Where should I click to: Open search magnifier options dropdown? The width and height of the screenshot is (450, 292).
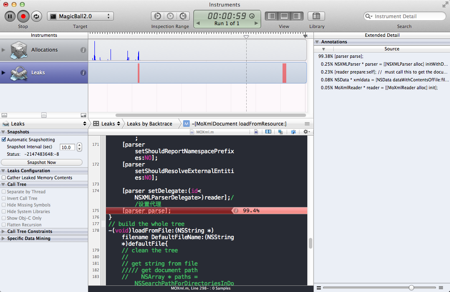click(x=369, y=17)
